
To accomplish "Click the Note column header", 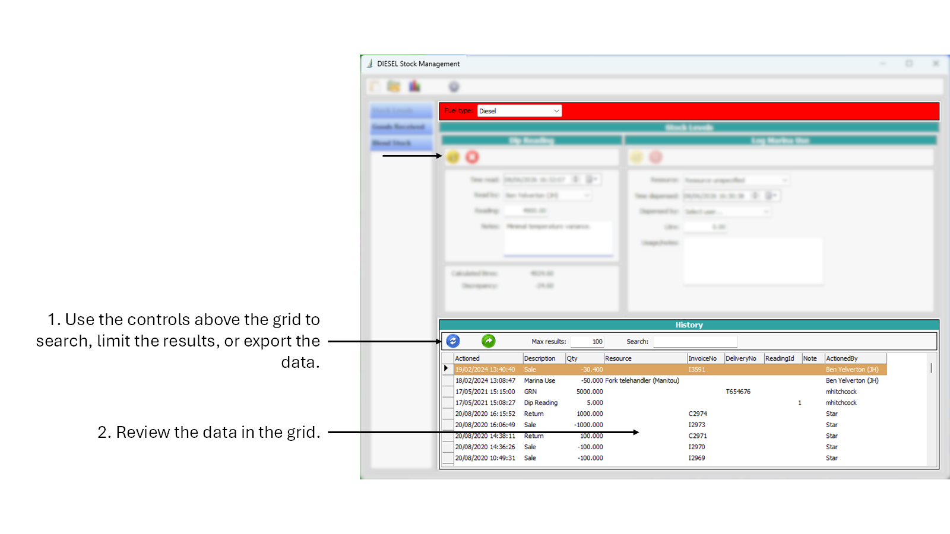I will [x=813, y=358].
